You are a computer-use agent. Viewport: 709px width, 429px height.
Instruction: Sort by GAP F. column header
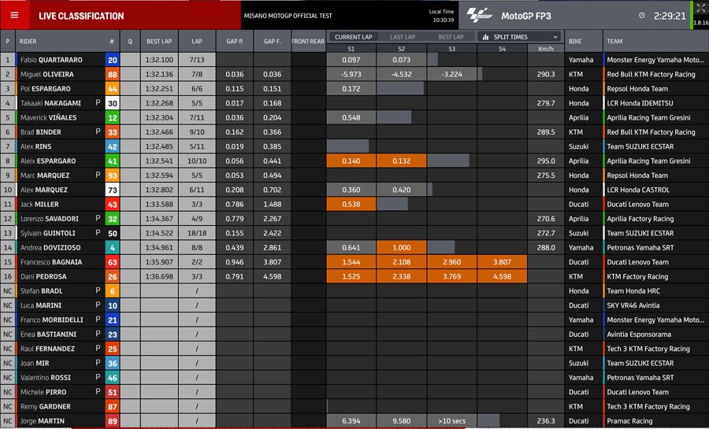coord(273,41)
